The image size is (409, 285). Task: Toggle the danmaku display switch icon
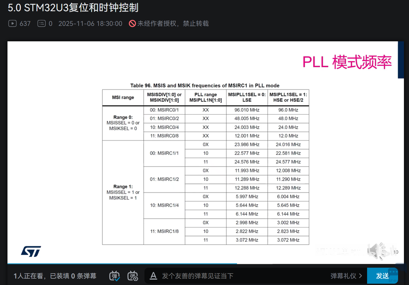[x=115, y=276]
